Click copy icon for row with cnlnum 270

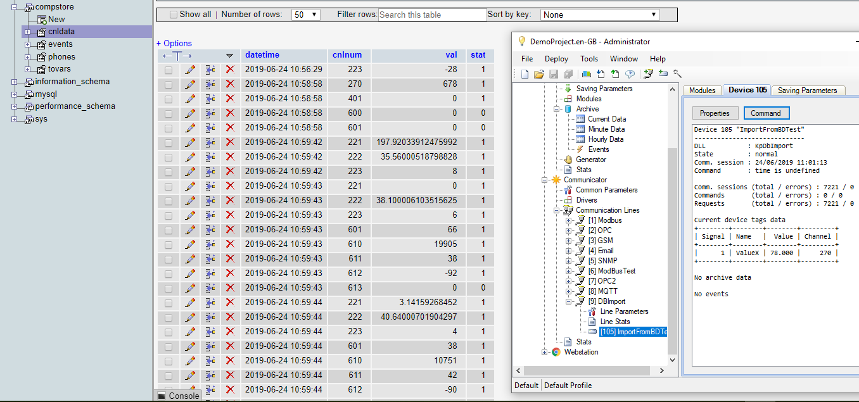click(211, 84)
